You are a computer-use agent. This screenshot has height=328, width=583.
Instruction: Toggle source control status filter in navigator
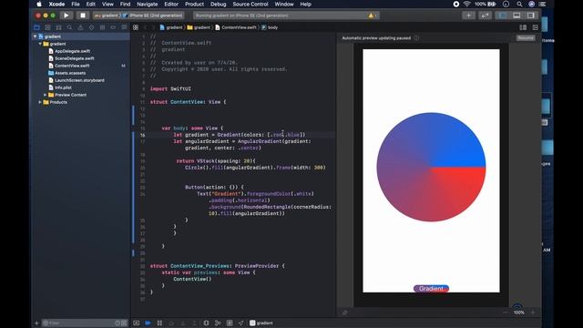(x=124, y=323)
